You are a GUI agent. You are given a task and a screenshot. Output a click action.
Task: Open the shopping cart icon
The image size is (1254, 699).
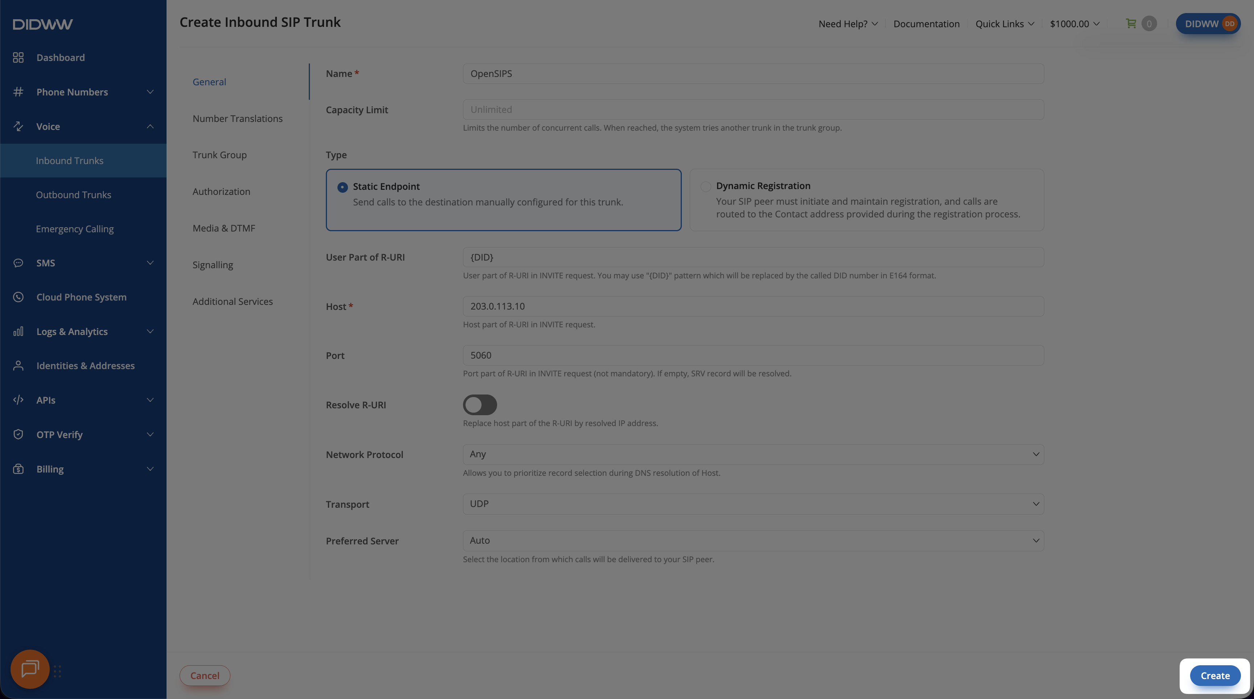pyautogui.click(x=1131, y=23)
